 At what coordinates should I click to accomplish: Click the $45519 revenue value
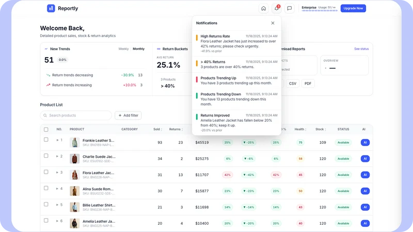202,143
